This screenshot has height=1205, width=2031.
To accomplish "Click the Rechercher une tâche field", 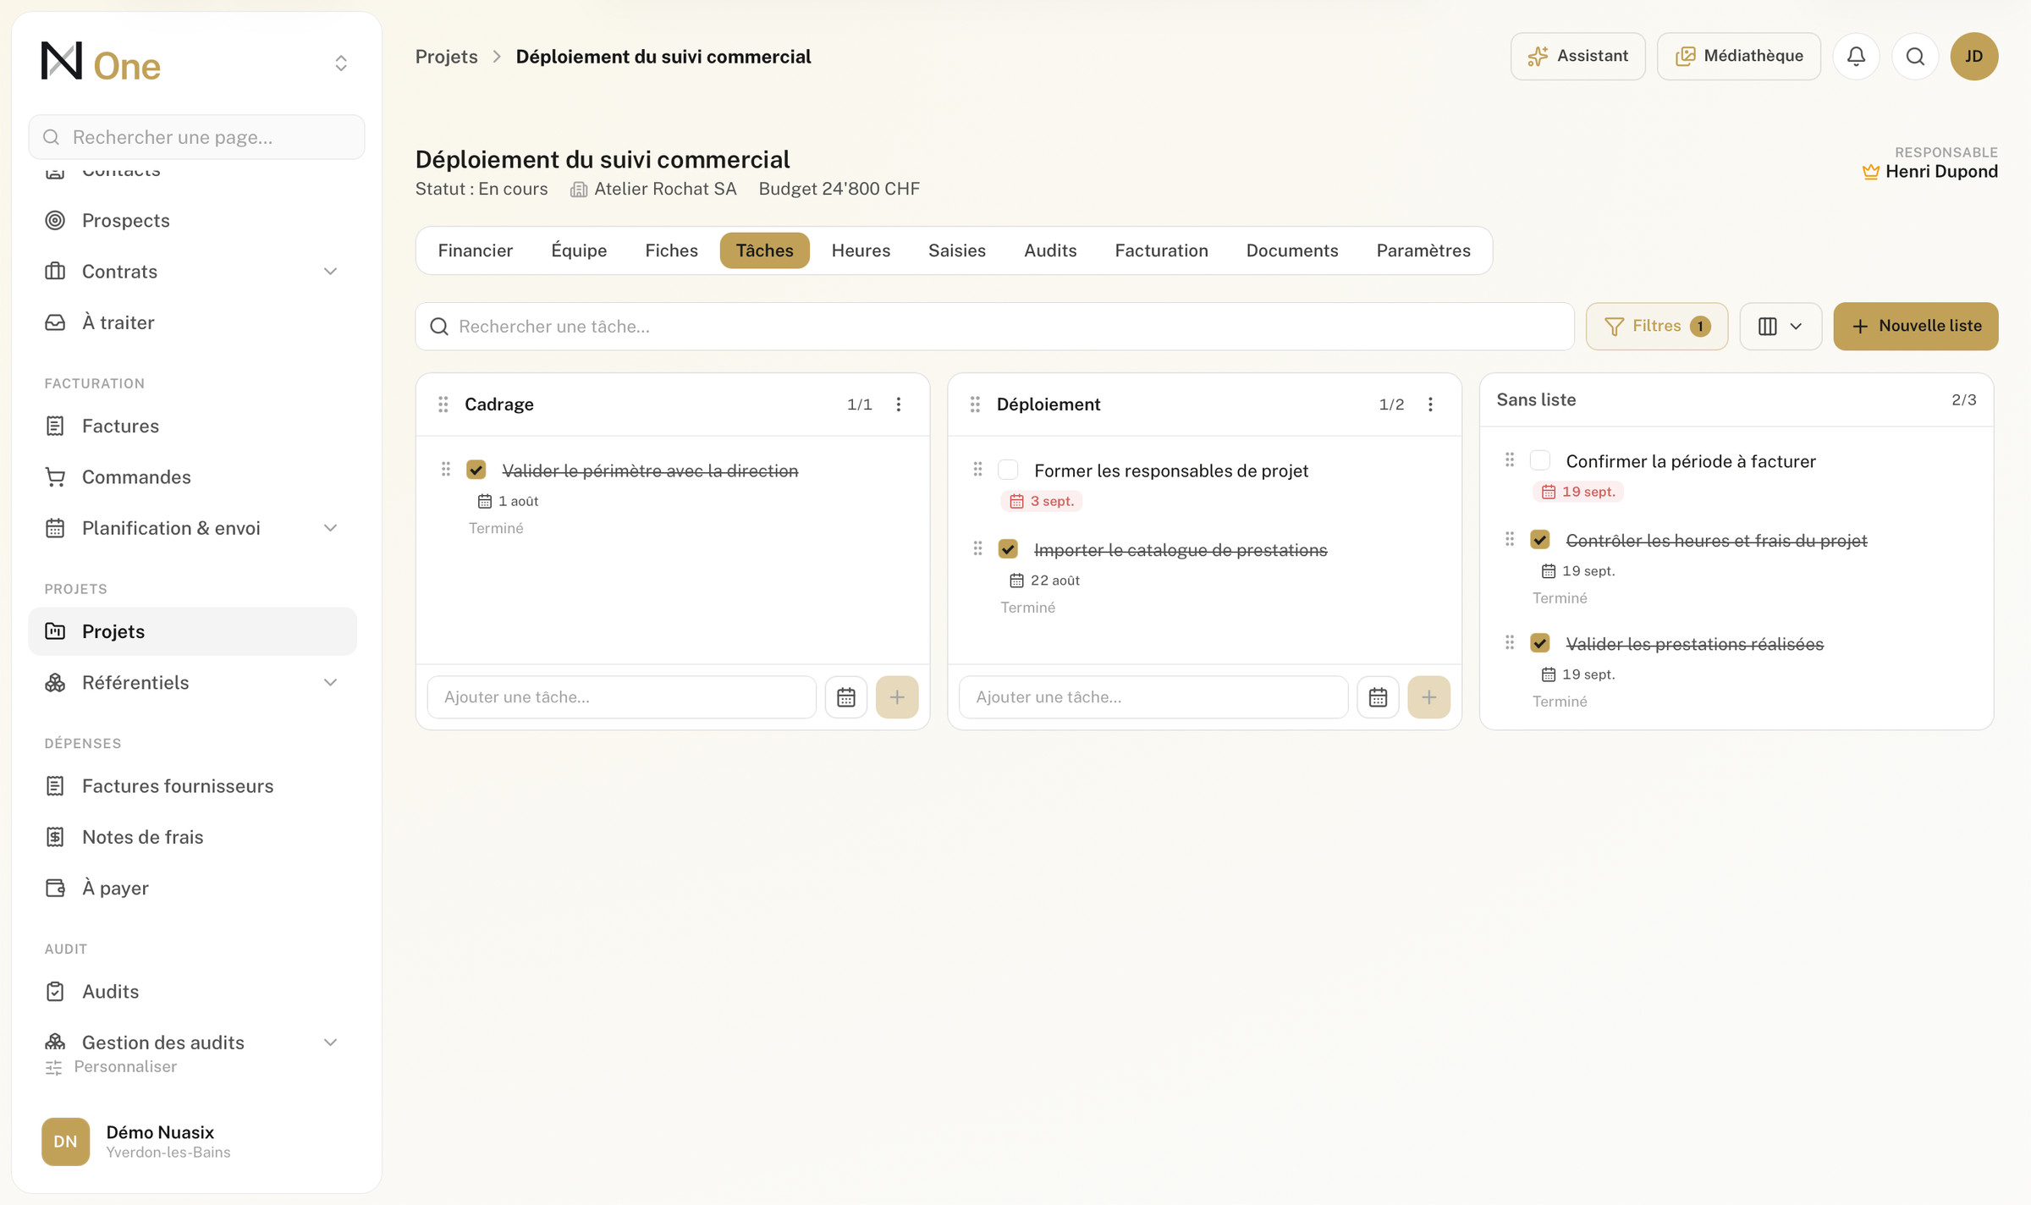I will (994, 327).
